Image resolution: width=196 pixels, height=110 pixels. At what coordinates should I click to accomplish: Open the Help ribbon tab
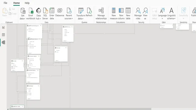pos(27,3)
